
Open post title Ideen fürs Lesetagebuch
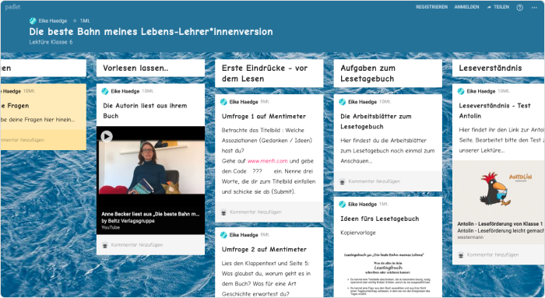pos(380,219)
